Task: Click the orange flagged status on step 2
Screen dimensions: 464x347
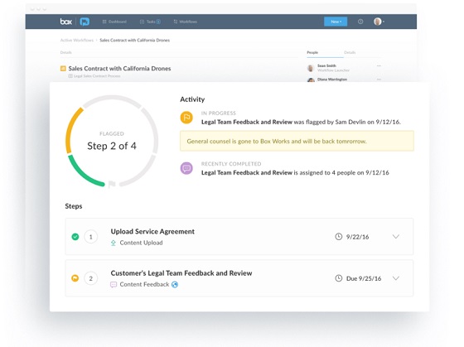Action: point(75,278)
